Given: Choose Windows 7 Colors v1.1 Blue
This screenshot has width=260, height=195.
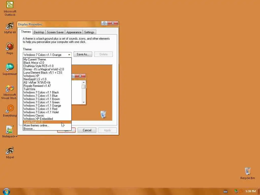Looking at the screenshot, I should click(x=47, y=96).
